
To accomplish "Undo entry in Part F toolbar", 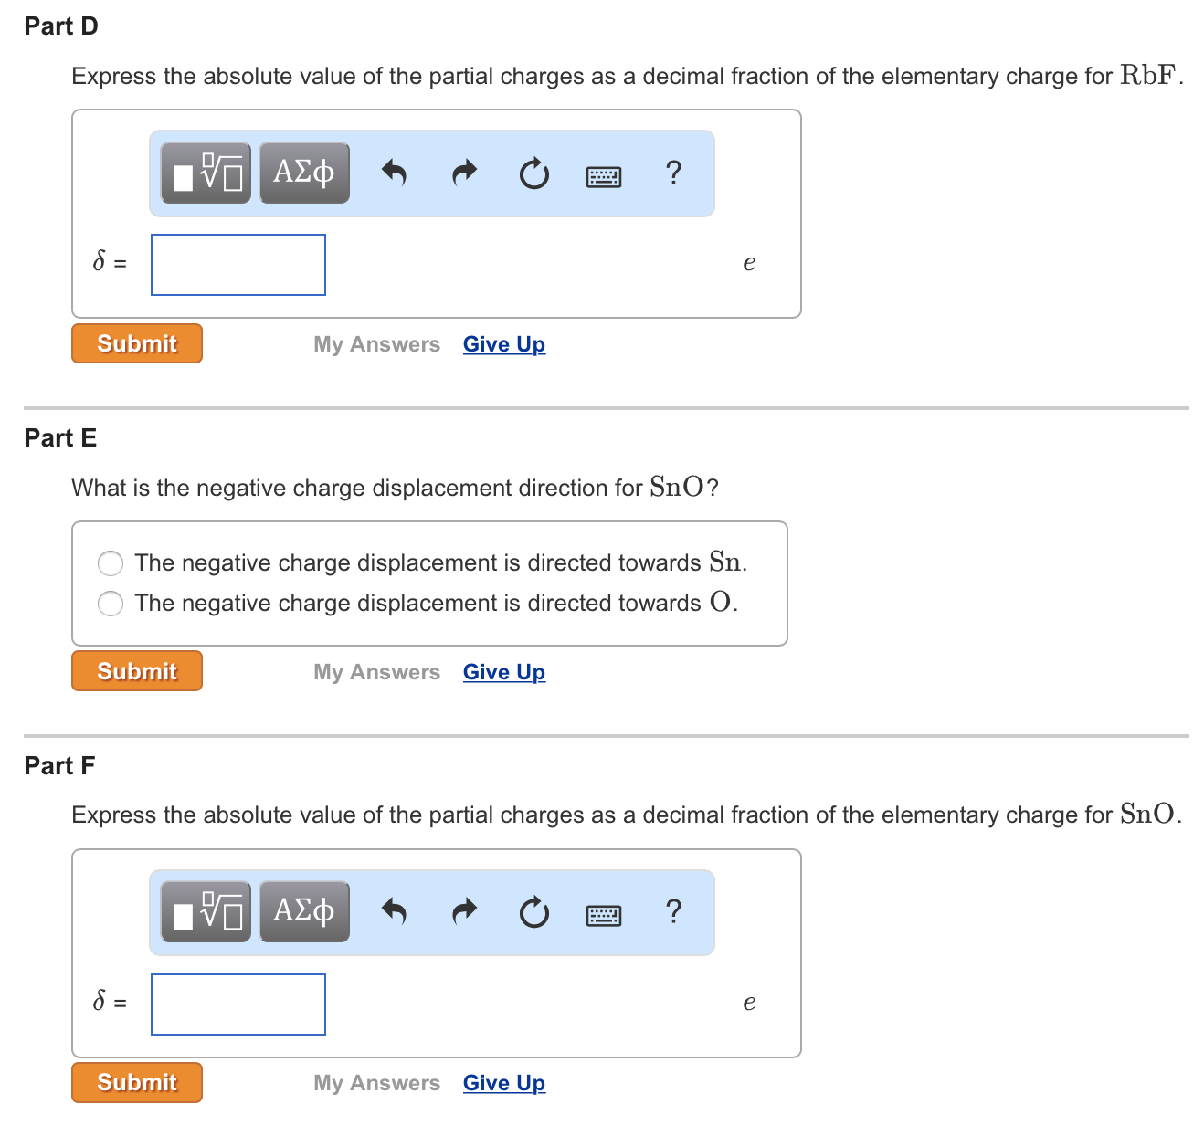I will 394,911.
